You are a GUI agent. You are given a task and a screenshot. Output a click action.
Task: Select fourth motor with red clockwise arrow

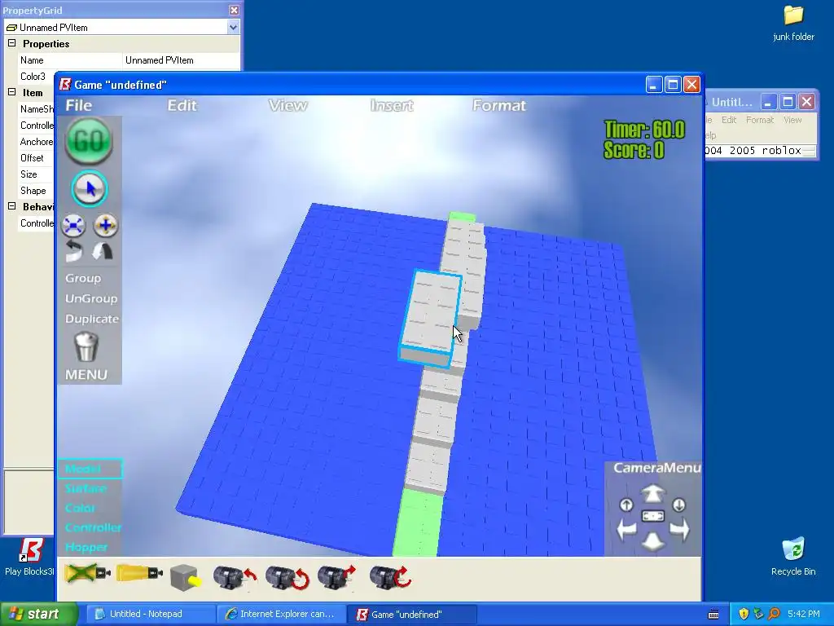[x=390, y=578]
